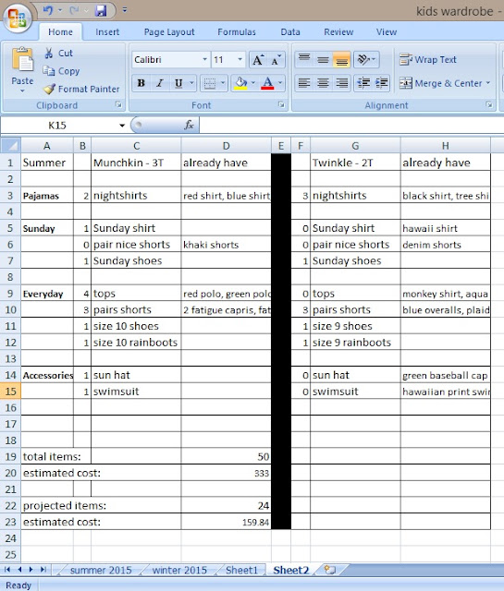Decrease font size with Shrink Font
Screen dimensions: 504x591
(276, 60)
